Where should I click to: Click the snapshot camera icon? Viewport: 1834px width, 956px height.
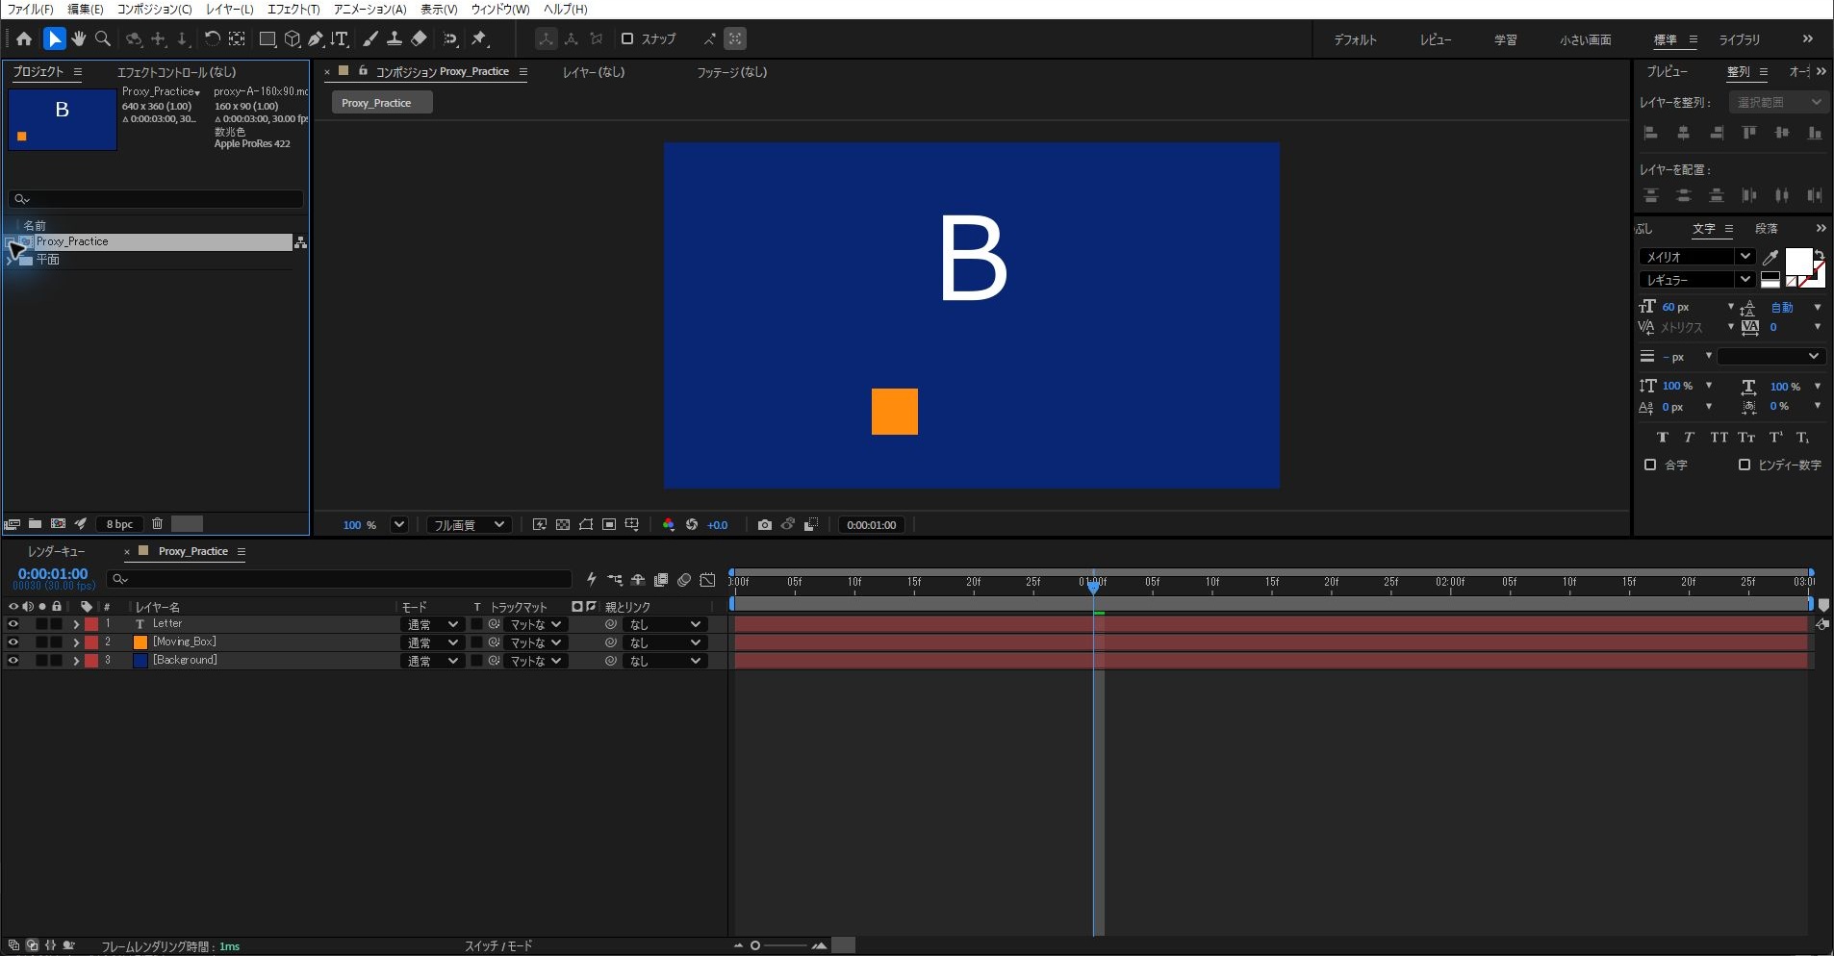pos(764,525)
